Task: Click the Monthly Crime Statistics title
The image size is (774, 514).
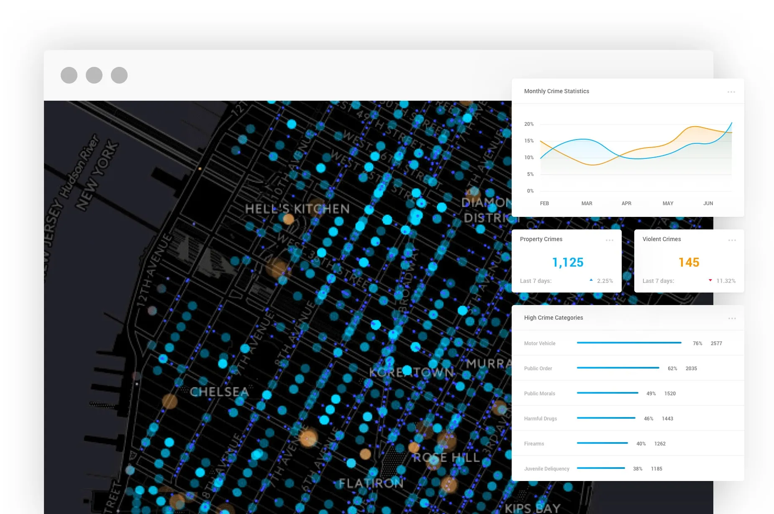Action: point(556,91)
